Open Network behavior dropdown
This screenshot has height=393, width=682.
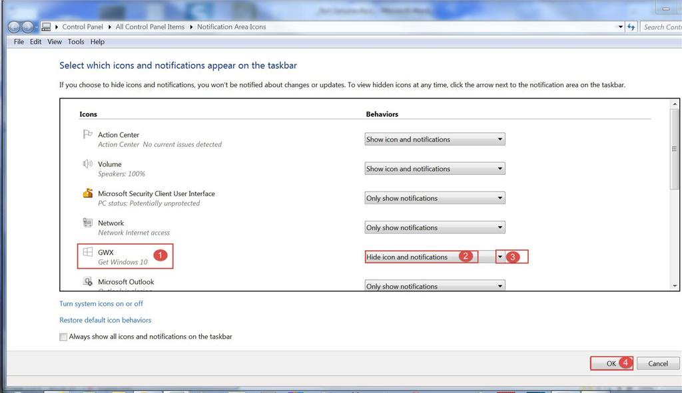tap(434, 227)
